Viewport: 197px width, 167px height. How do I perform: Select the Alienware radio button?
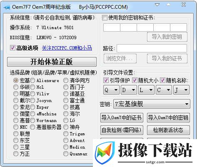pyautogui.click(x=32, y=80)
